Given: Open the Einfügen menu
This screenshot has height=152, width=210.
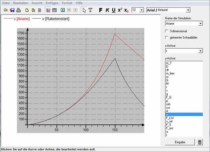Looking at the screenshot, I should [x=52, y=3].
